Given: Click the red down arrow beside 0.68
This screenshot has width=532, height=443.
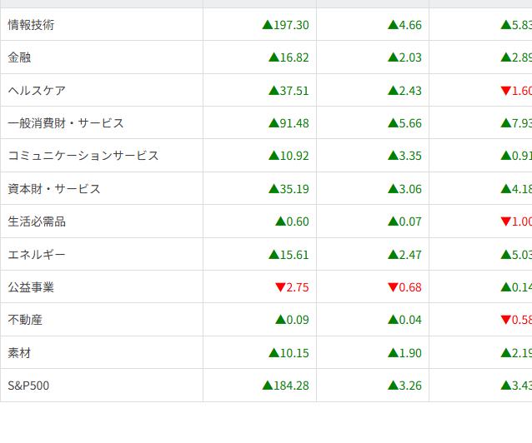Looking at the screenshot, I should pyautogui.click(x=393, y=287).
